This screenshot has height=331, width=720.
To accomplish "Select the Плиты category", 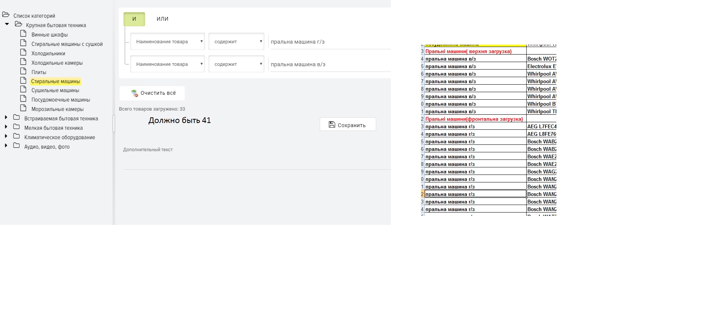I will (x=39, y=72).
